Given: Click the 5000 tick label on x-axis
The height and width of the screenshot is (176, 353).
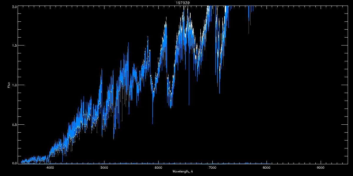Looking at the screenshot, I should click(x=104, y=168).
